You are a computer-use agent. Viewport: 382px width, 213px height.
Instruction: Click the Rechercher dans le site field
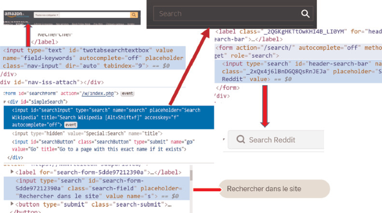(274, 189)
